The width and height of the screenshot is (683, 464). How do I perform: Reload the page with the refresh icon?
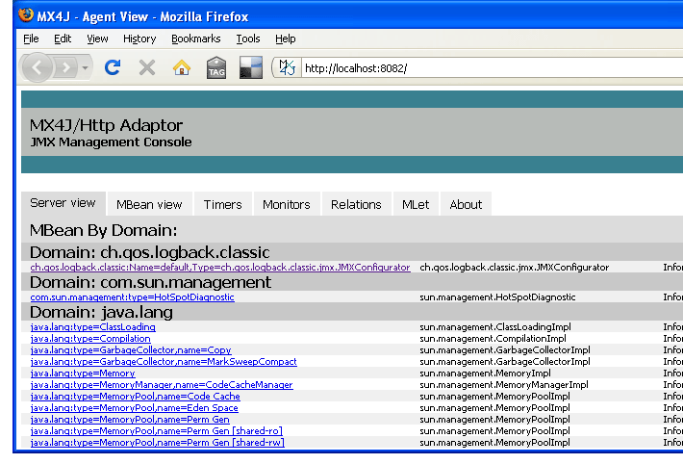coord(113,67)
